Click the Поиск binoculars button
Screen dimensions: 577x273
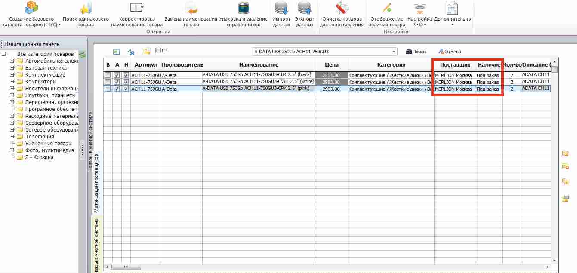(x=416, y=52)
